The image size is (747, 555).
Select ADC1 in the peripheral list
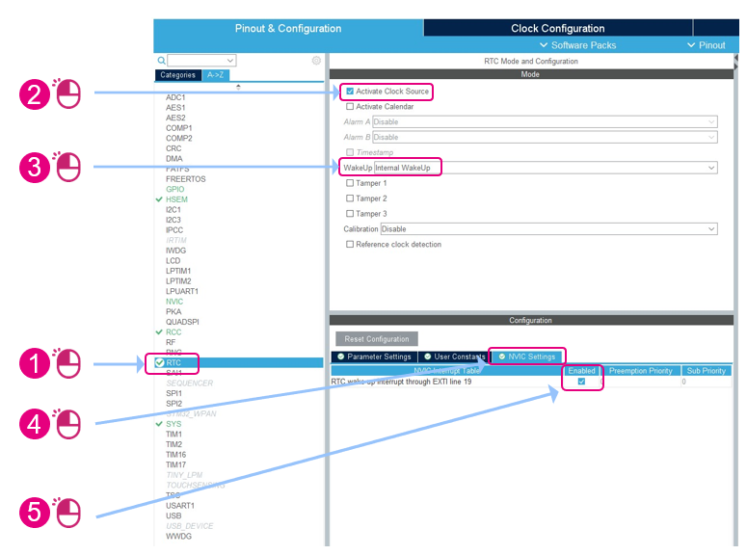[175, 97]
